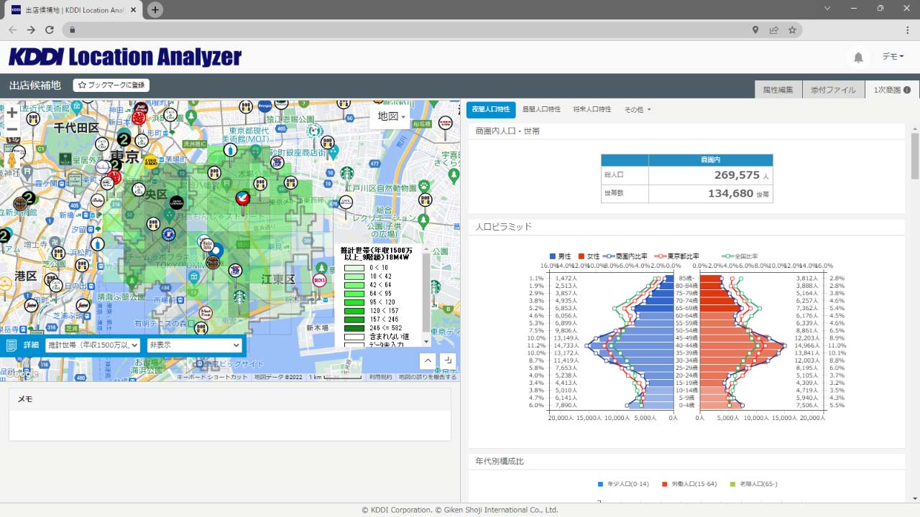Select blue bottle marker above 木場
The width and height of the screenshot is (920, 517).
pos(230,150)
